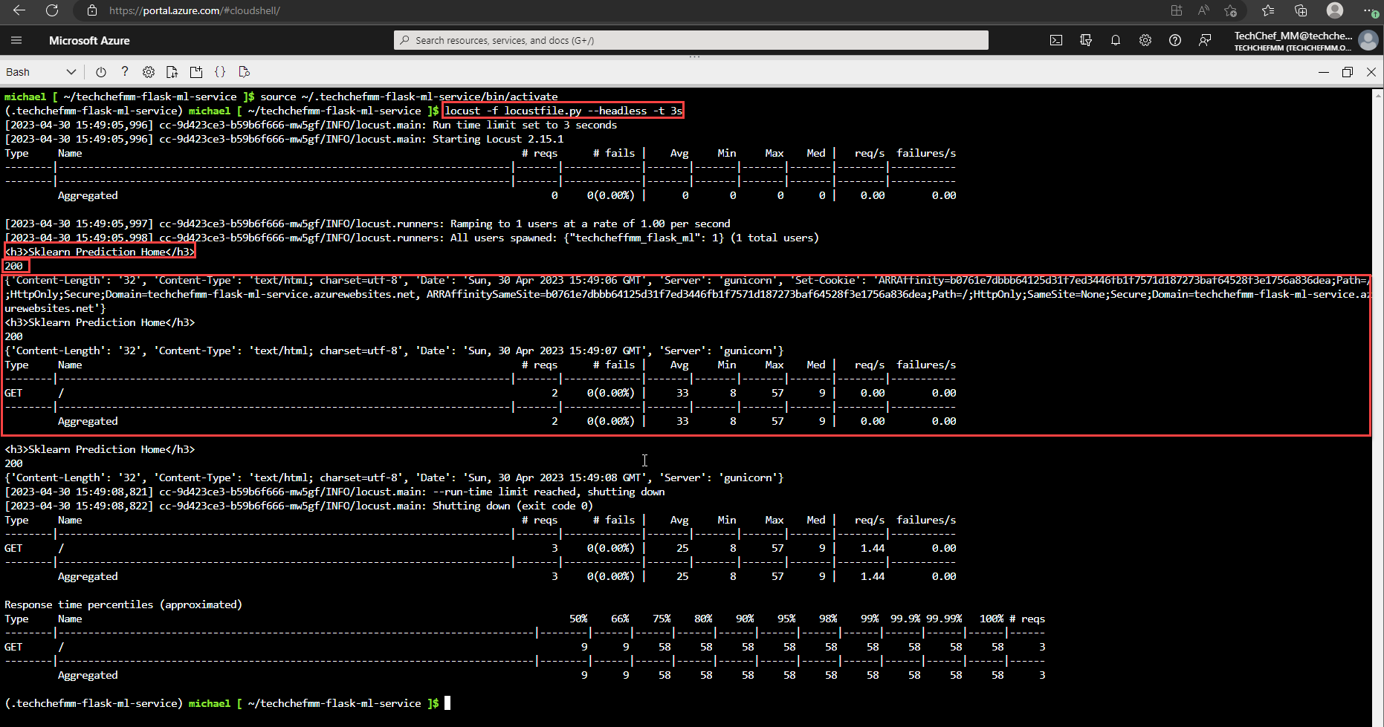Open Cloud Shell settings gear
Image resolution: width=1384 pixels, height=727 pixels.
pyautogui.click(x=148, y=71)
